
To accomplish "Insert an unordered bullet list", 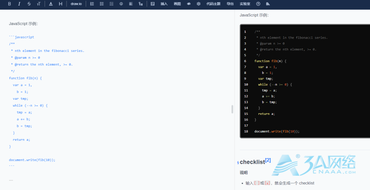I will coord(102,4).
